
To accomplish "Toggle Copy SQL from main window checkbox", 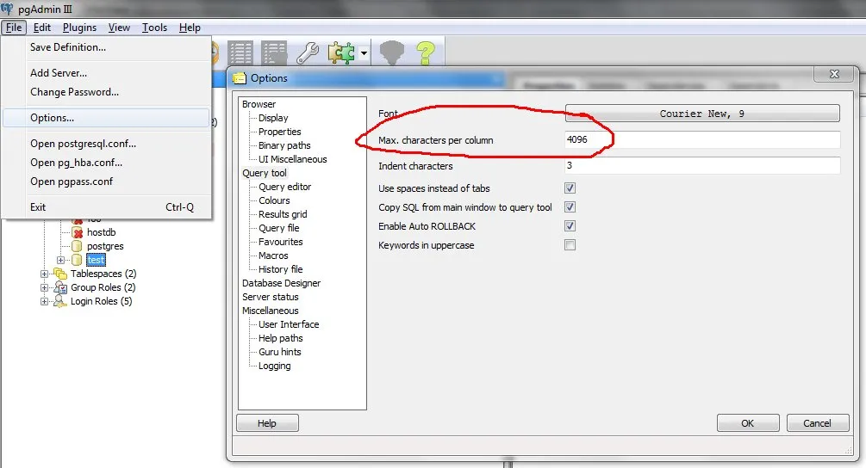I will pyautogui.click(x=570, y=206).
